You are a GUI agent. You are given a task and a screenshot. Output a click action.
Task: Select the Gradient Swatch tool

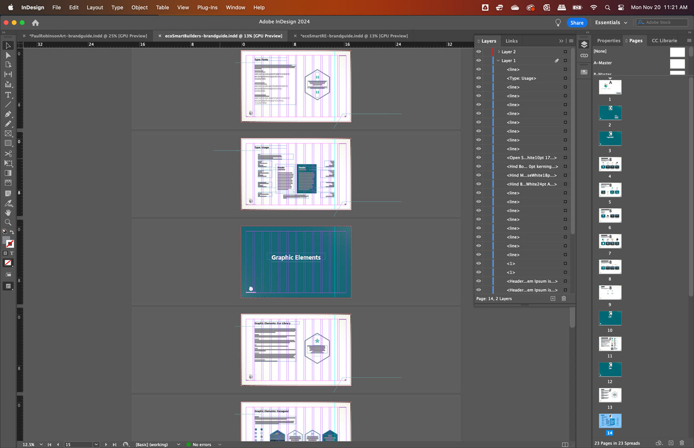[x=8, y=173]
